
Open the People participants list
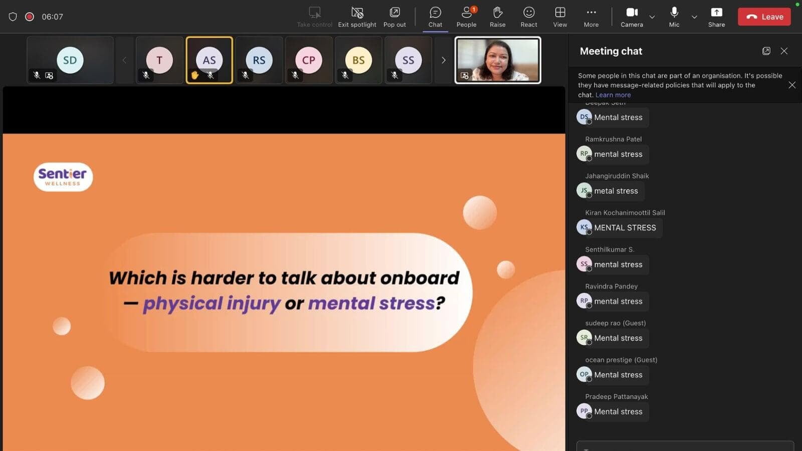(x=466, y=17)
